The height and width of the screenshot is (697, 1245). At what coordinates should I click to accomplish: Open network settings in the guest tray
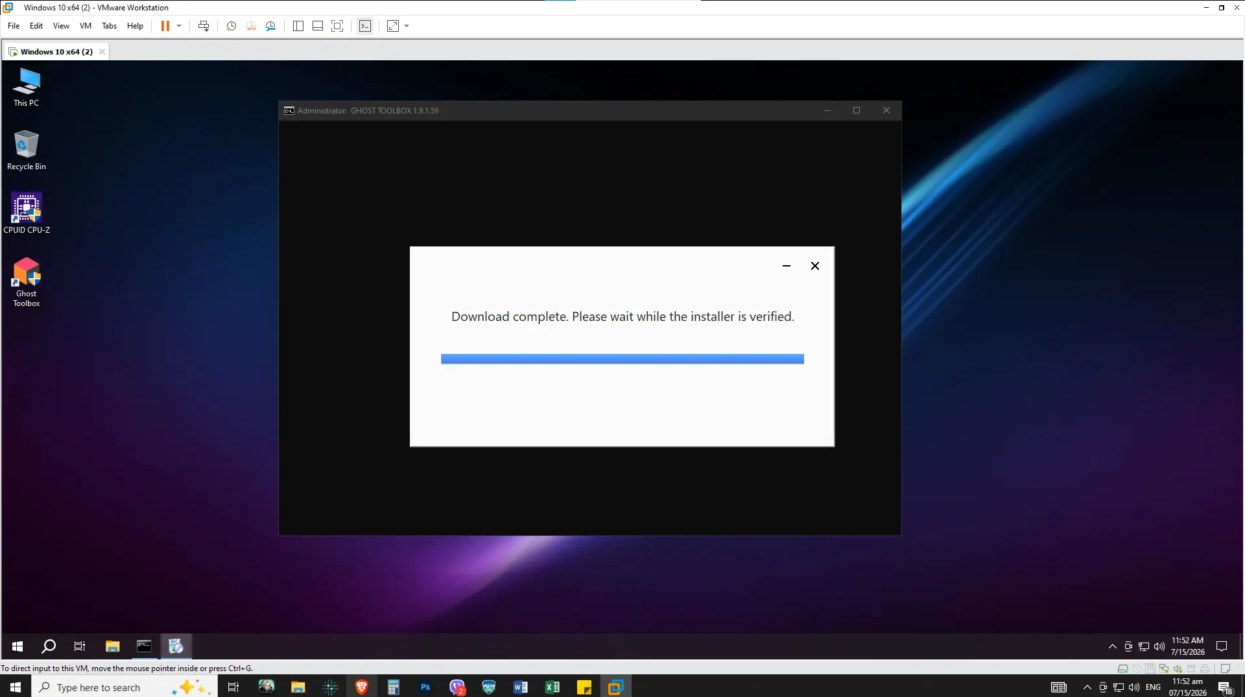coord(1144,646)
